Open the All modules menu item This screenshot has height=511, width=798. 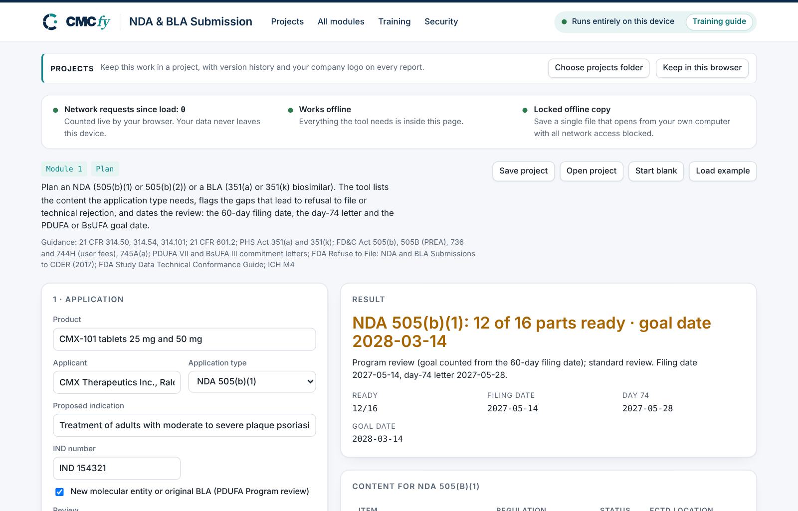pyautogui.click(x=341, y=21)
